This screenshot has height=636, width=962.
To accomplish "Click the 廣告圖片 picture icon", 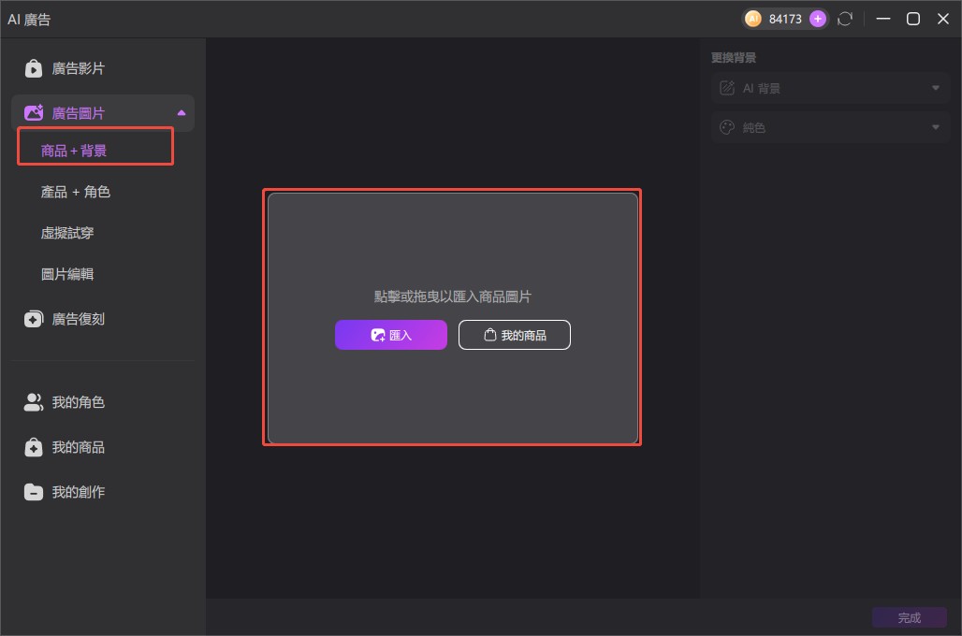I will click(x=33, y=113).
